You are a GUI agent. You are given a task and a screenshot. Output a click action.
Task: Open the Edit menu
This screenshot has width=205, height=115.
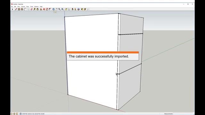click(15, 6)
